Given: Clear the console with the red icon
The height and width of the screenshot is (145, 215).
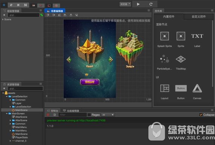Looking at the screenshot, I should 48,115.
